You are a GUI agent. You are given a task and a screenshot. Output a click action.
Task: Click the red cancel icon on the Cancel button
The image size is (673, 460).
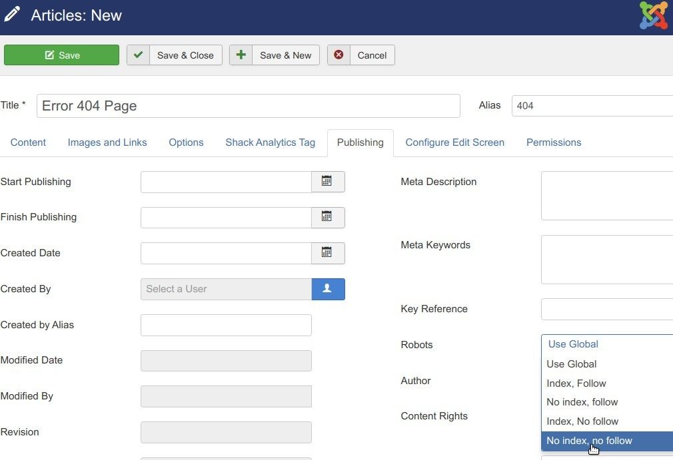click(338, 55)
